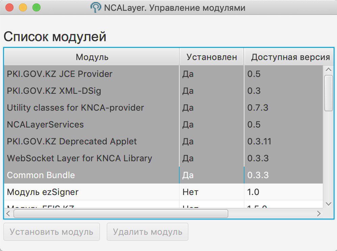Click the scroll up arrow of module list
This screenshot has width=337, height=251.
(329, 69)
